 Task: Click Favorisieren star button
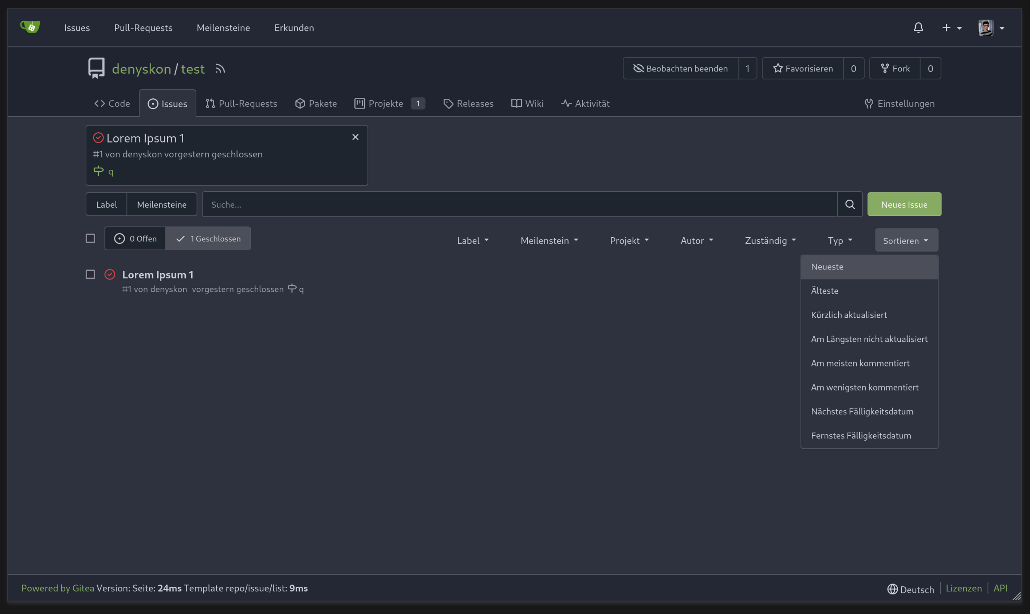coord(803,68)
